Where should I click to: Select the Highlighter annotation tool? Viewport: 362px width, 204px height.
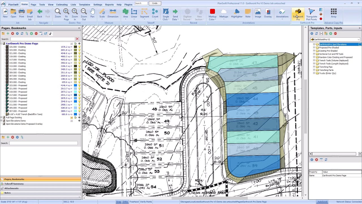click(237, 13)
